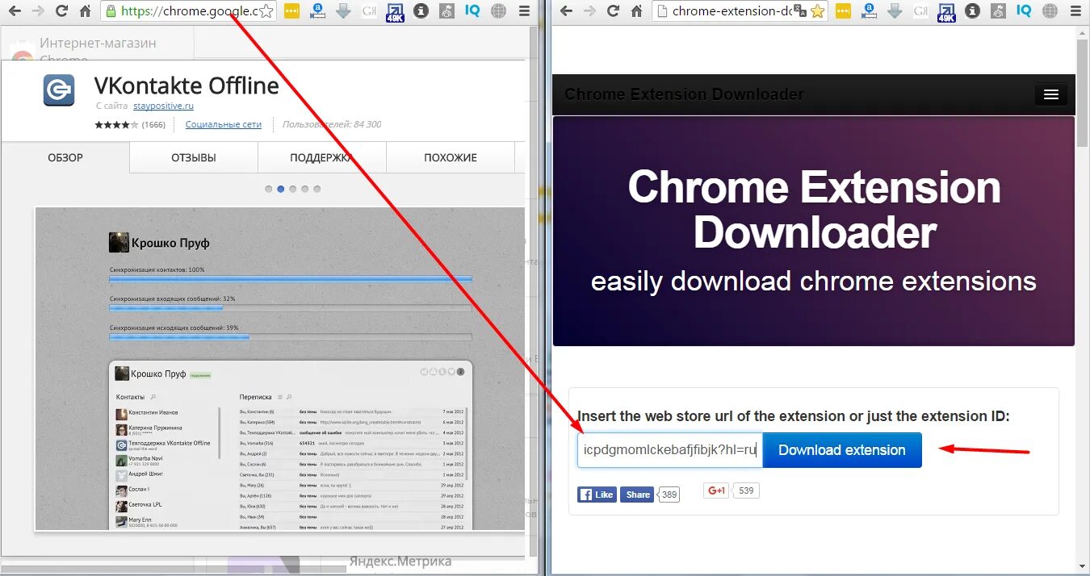Click the Facebook Share button
Screen dimensions: 1090x576
pos(637,495)
